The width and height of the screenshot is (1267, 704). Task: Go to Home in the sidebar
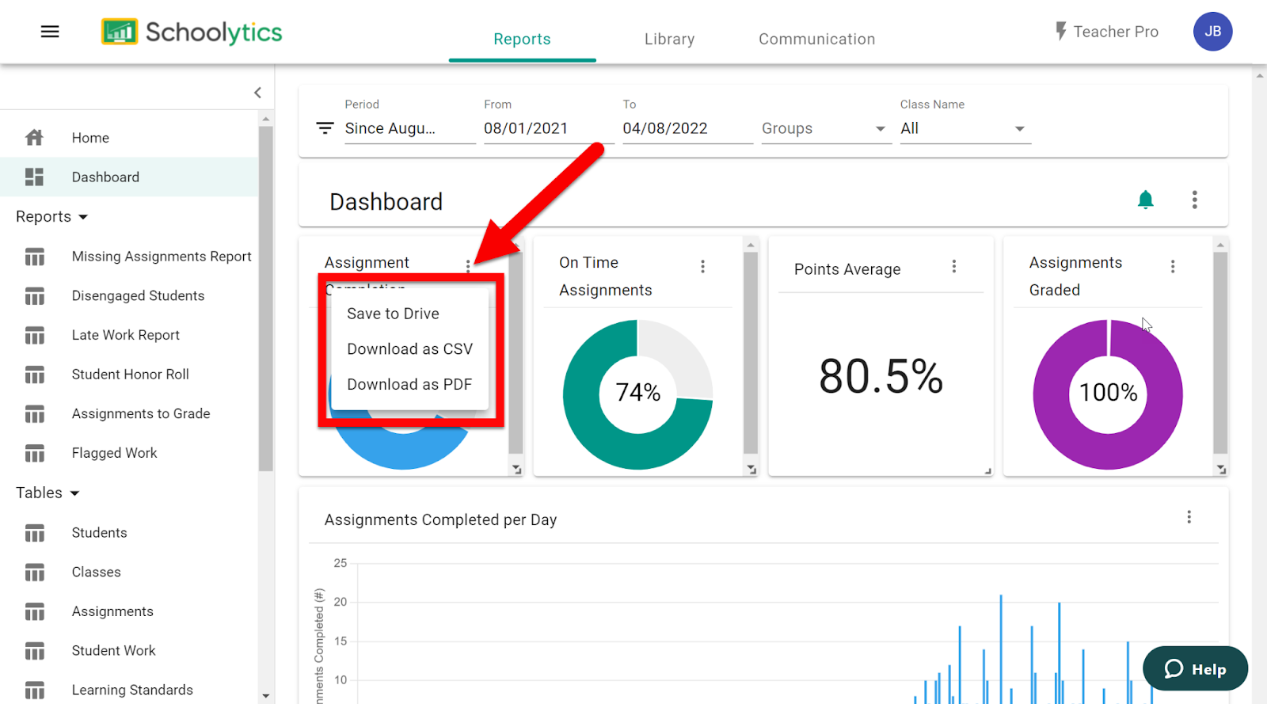(129, 138)
